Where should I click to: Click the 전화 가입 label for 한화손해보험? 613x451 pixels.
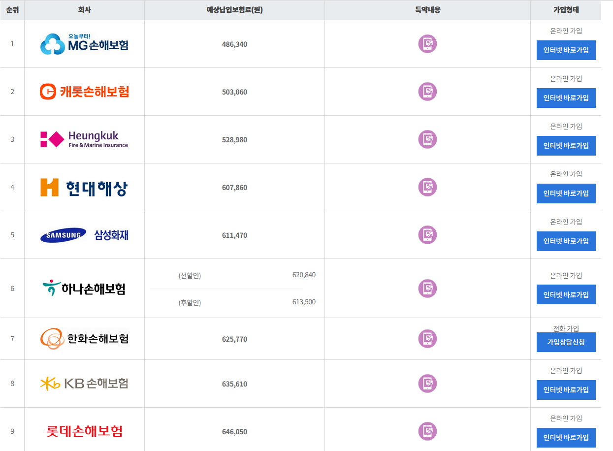(566, 328)
